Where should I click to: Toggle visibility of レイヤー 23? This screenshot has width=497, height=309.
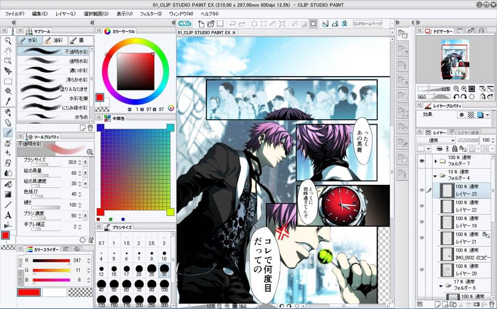[421, 190]
